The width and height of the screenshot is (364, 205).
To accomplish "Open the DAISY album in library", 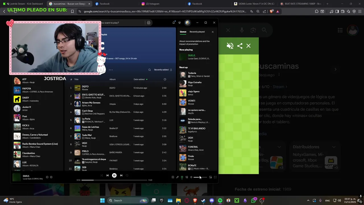I will 38,99.
